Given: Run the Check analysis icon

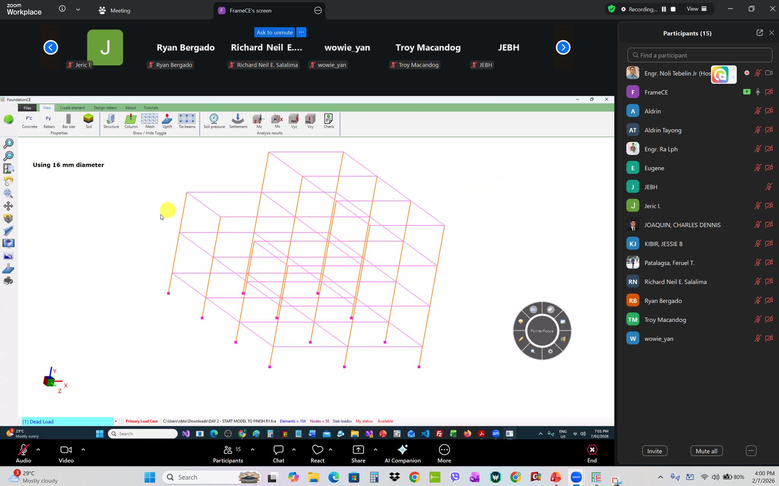Looking at the screenshot, I should pos(329,122).
